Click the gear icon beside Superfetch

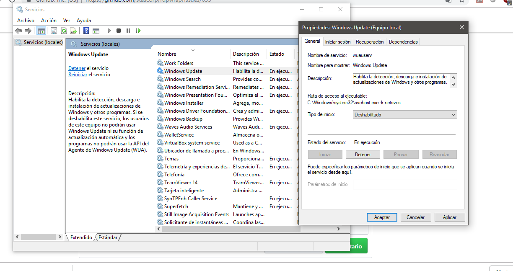160,206
